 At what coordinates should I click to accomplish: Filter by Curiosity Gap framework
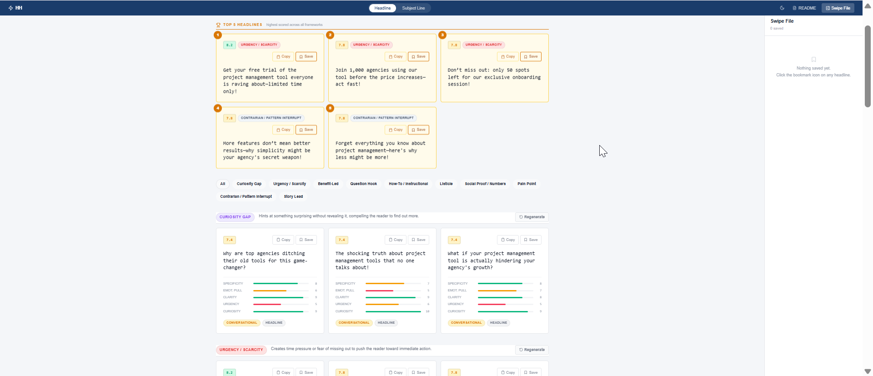(x=249, y=184)
